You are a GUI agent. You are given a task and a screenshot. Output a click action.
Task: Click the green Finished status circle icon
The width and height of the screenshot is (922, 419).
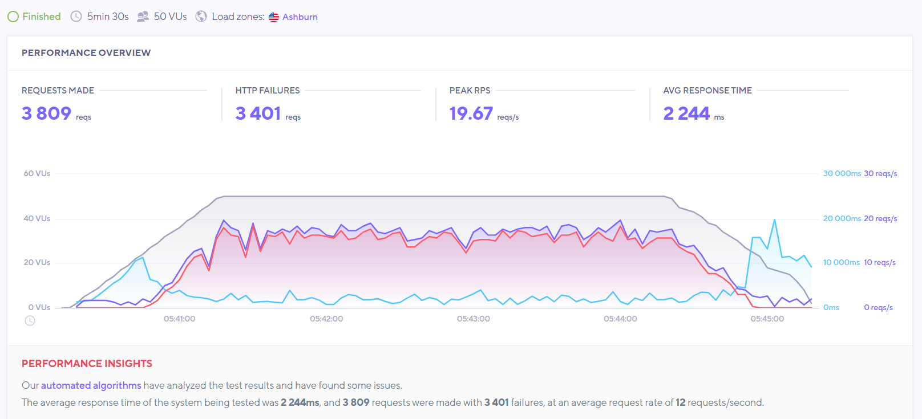(13, 17)
